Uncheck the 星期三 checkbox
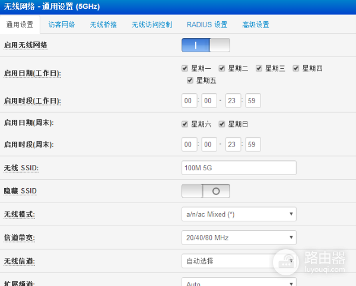The height and width of the screenshot is (286, 356). coord(259,68)
